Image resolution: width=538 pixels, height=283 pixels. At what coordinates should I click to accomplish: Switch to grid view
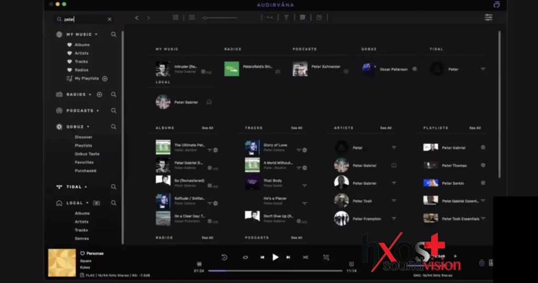pyautogui.click(x=175, y=17)
